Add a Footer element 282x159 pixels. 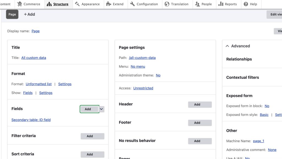pos(200,123)
